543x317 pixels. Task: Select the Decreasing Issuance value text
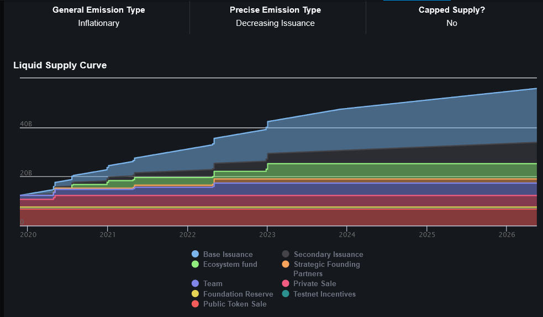tap(275, 23)
